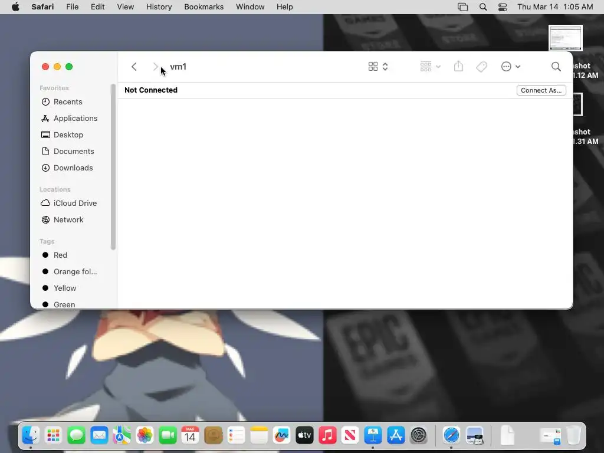The width and height of the screenshot is (604, 453).
Task: Click the Finder search magnifier
Action: pos(556,67)
